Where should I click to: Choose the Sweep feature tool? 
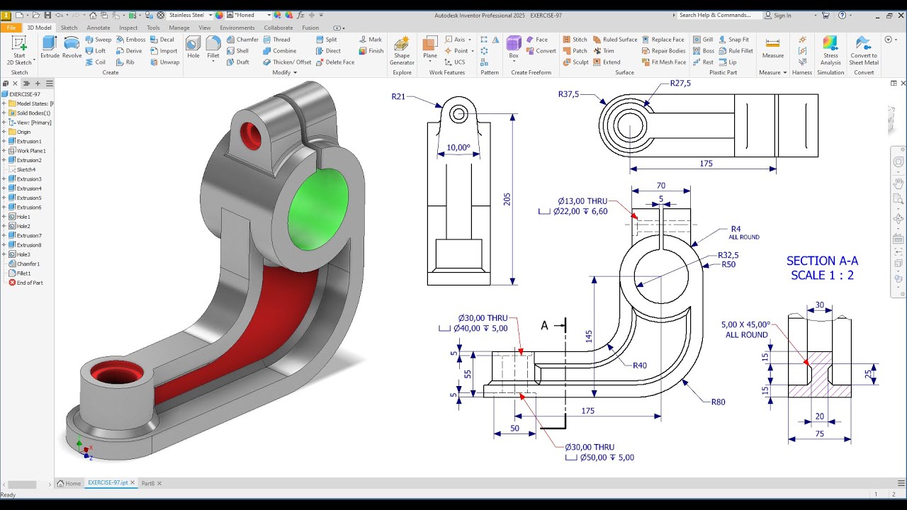point(98,40)
